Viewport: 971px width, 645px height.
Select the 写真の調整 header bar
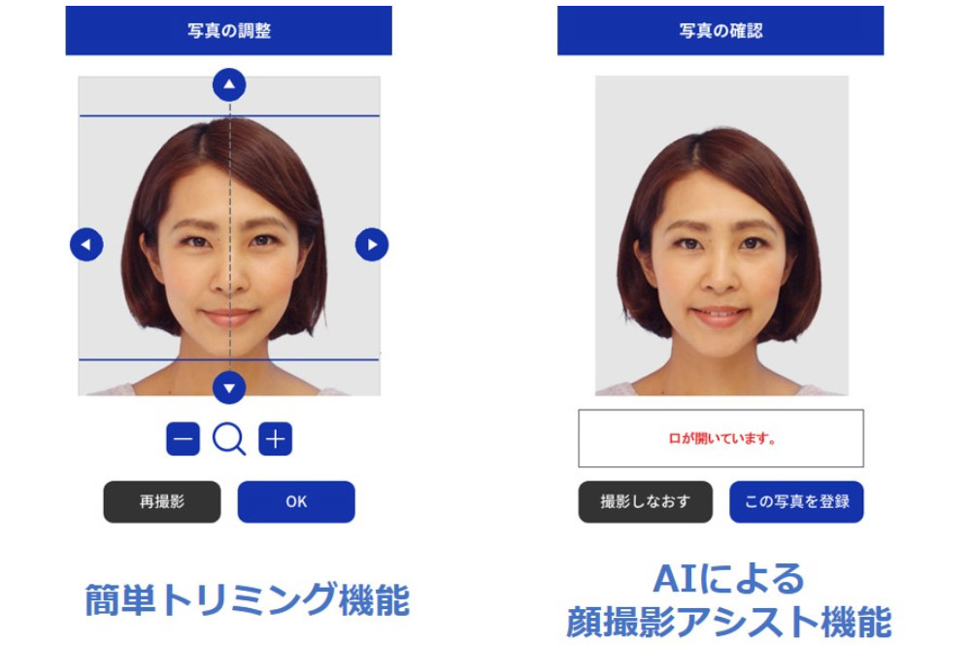coord(228,30)
